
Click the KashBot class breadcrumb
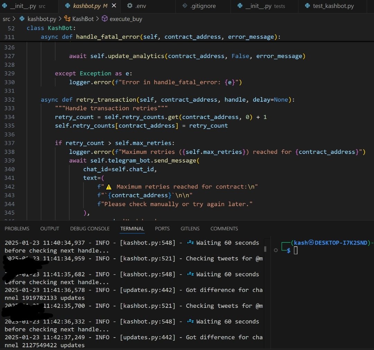point(83,19)
